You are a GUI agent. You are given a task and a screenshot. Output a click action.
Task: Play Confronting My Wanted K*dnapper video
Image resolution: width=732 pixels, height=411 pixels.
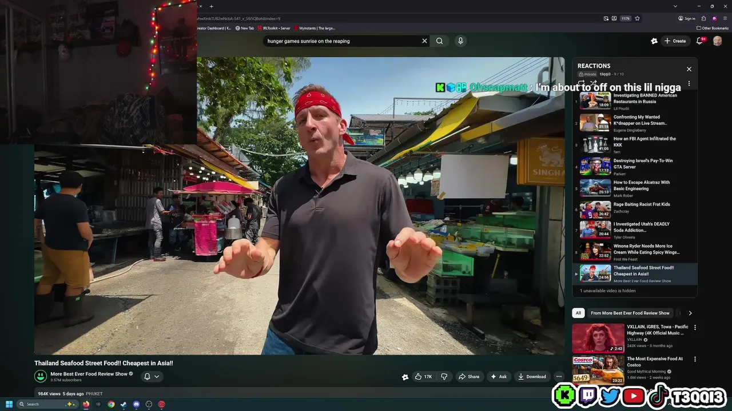(635, 123)
